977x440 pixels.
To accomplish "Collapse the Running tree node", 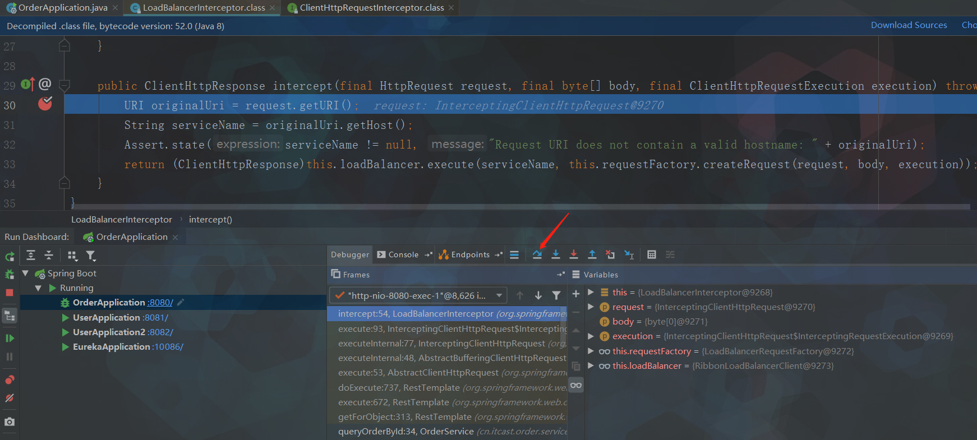I will coord(38,288).
